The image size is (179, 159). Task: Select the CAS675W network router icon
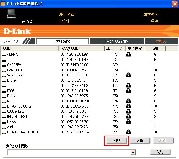tap(4, 65)
